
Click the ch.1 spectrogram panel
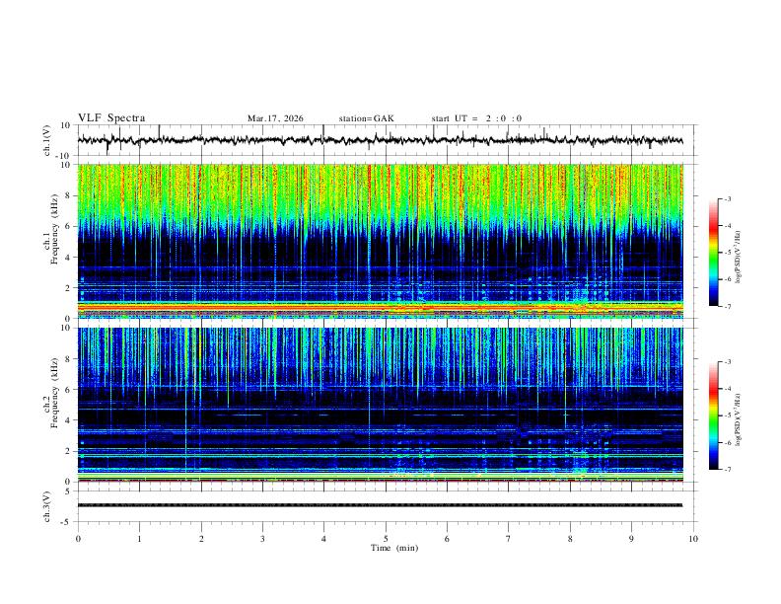pyautogui.click(x=381, y=241)
